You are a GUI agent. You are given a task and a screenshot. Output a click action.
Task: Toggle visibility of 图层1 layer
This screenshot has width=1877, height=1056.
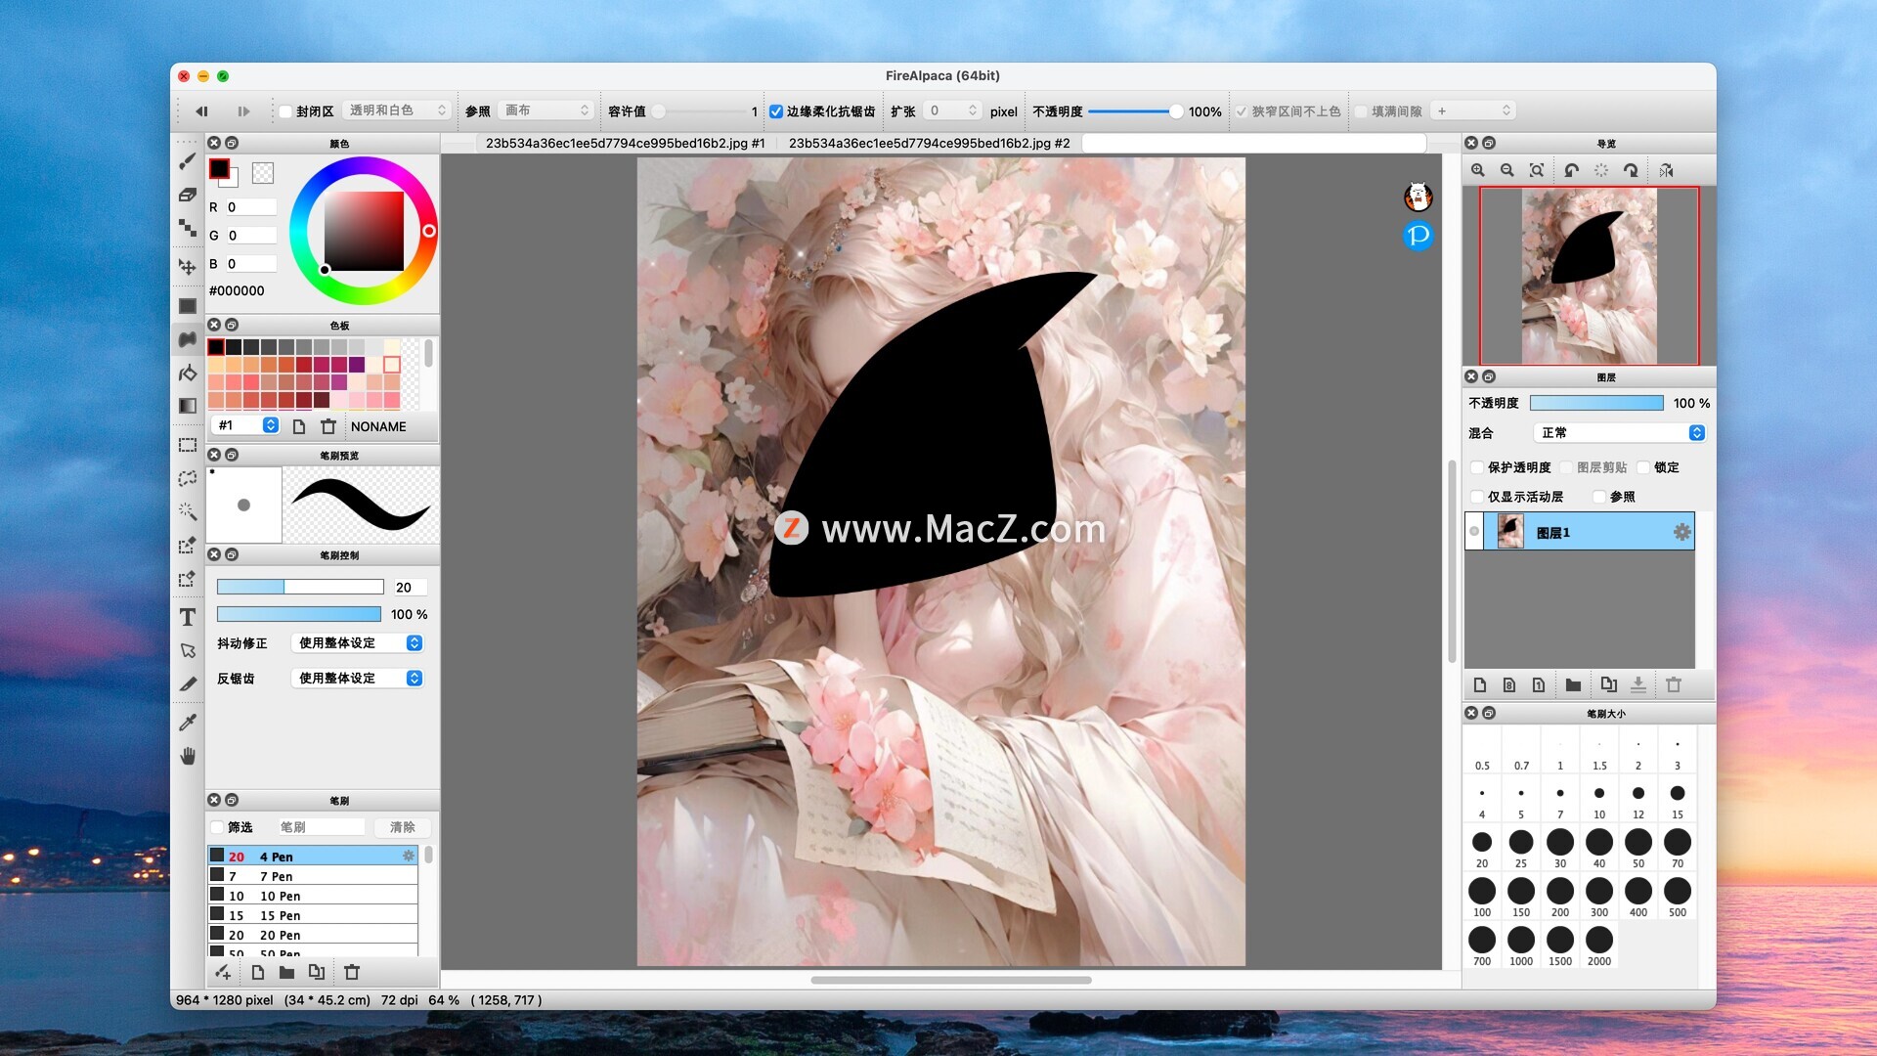(x=1474, y=532)
